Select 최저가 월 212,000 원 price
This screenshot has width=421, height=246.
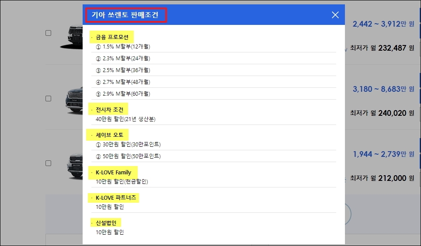tap(382, 178)
